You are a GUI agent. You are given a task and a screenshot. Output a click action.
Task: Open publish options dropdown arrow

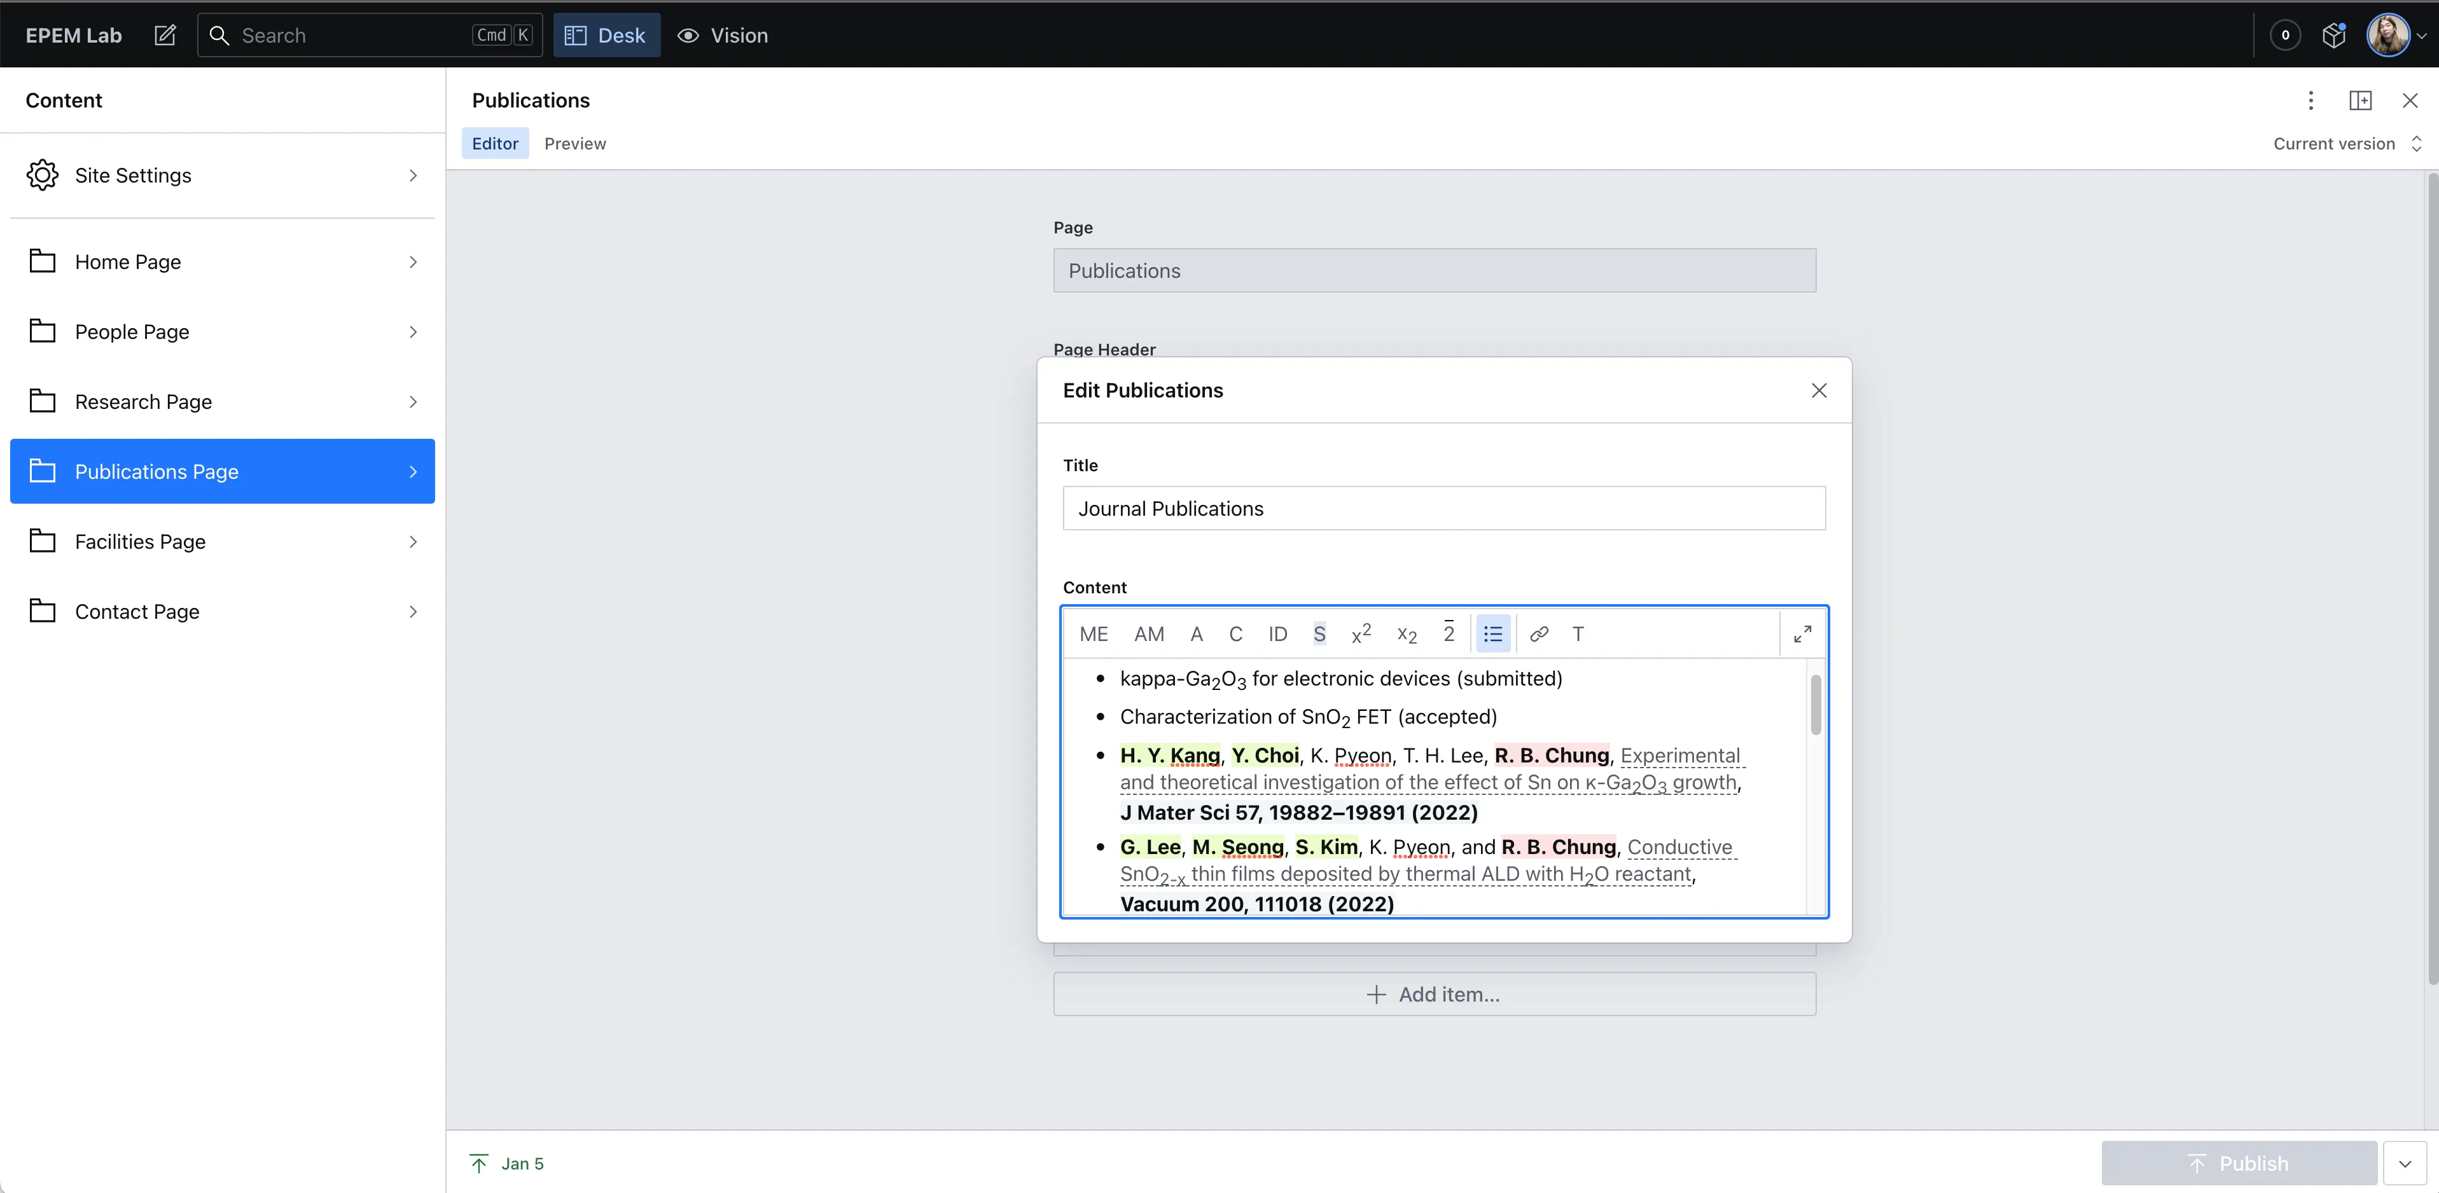click(2405, 1164)
